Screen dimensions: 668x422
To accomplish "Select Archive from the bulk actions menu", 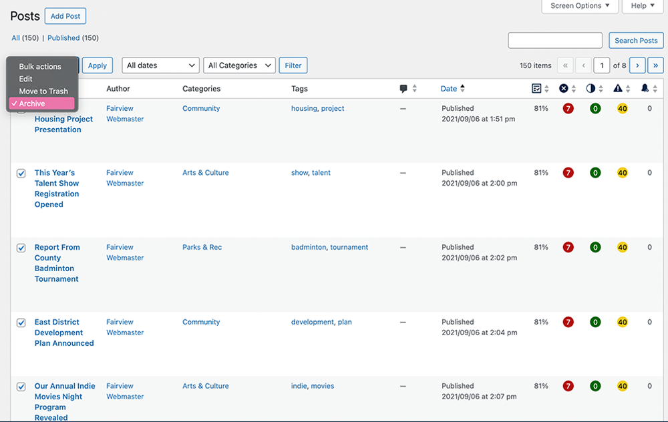I will pos(31,103).
